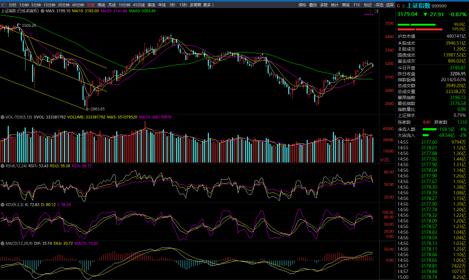This screenshot has height=280, width=469.
Task: Click the settings icon left of VOL-TDX
Action: click(3, 116)
